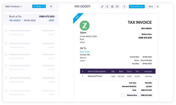This screenshot has width=176, height=105.
Task: Click the Record Payment button
Action: pos(137,7)
